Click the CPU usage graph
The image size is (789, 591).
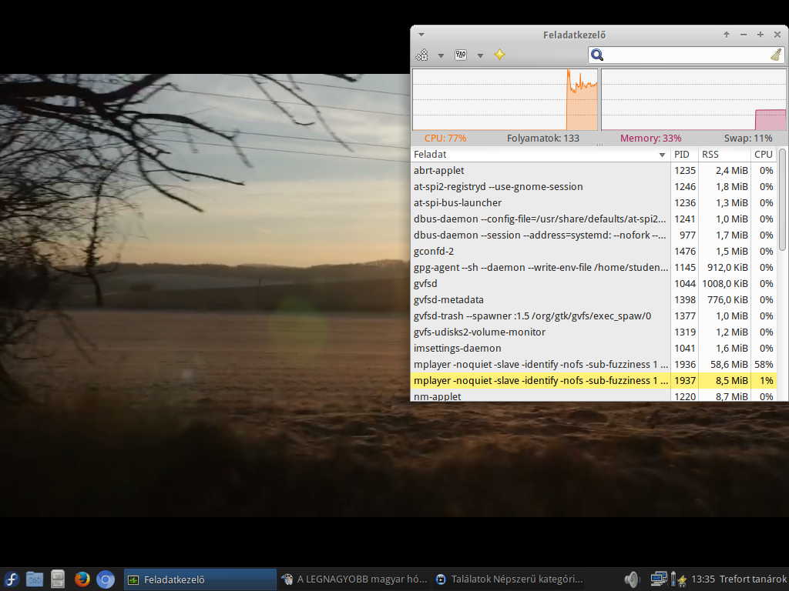click(505, 99)
